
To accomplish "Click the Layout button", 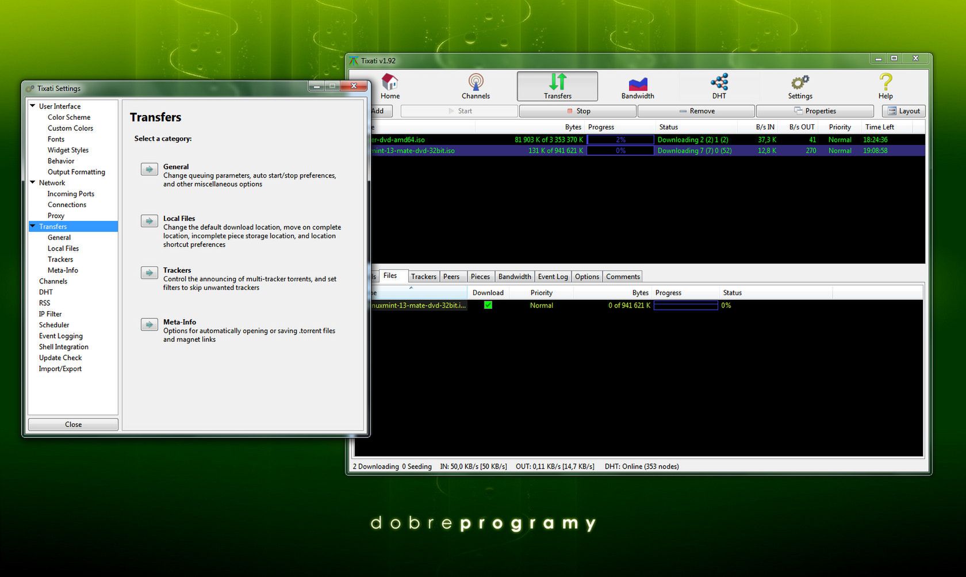I will (x=904, y=111).
